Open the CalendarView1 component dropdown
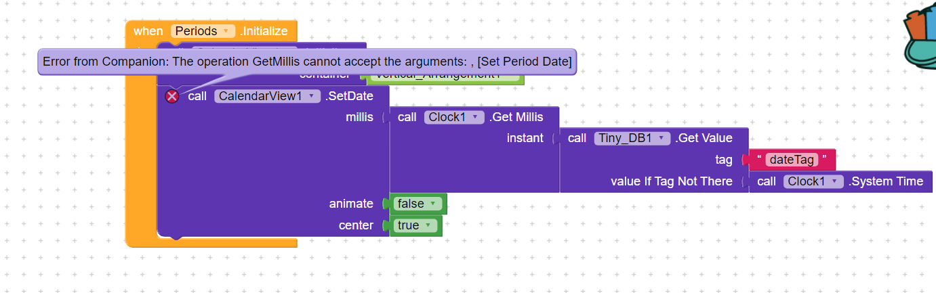 (x=267, y=96)
